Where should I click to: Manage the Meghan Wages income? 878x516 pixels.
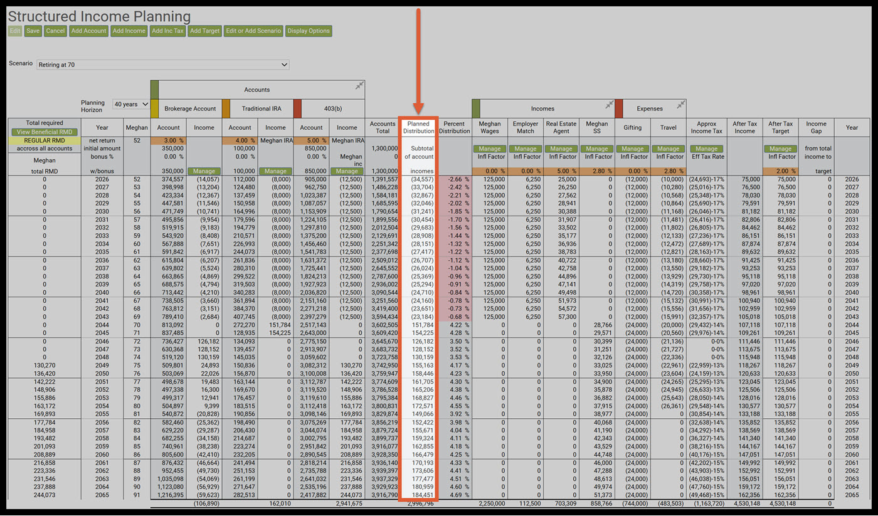(490, 149)
